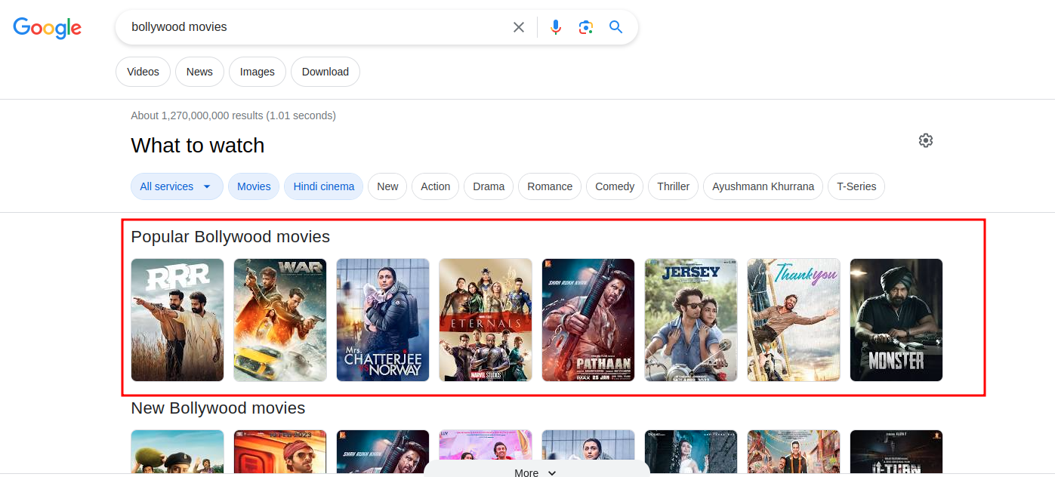The image size is (1055, 477).
Task: Toggle the Hindi cinema filter chip
Action: pos(324,186)
